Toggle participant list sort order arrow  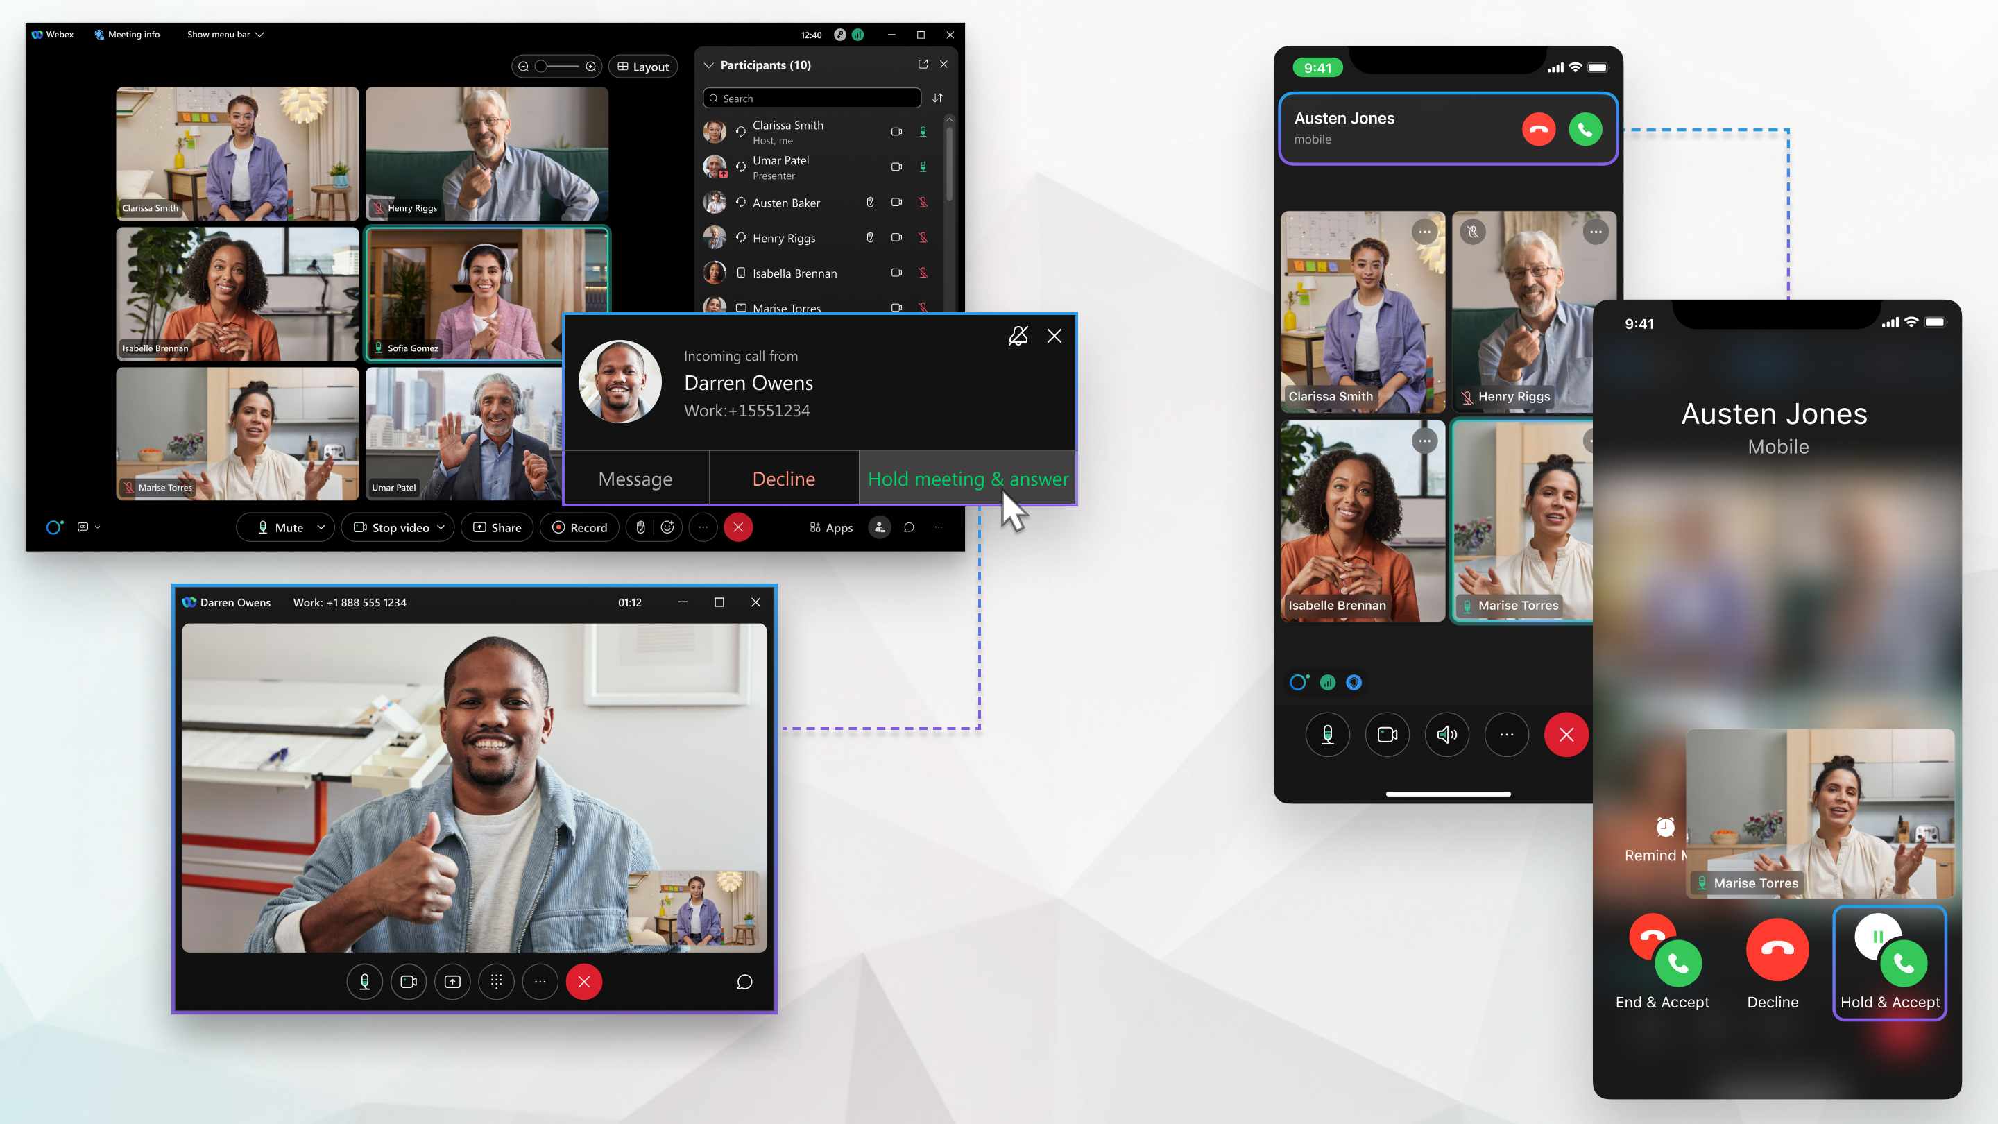click(937, 97)
